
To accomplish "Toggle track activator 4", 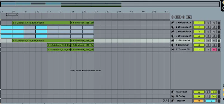I will pos(199,36).
